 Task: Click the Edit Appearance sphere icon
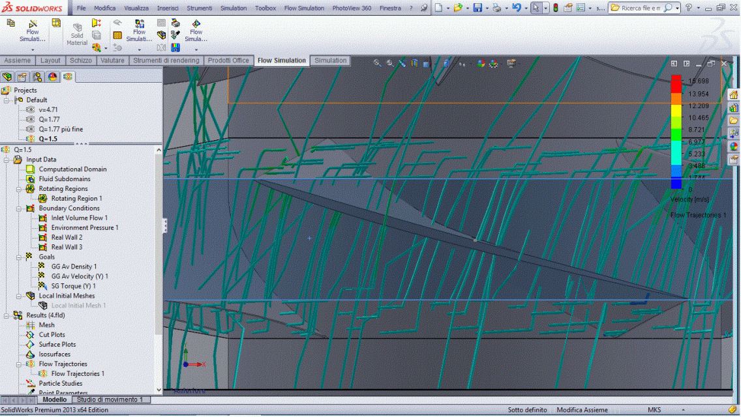pos(481,63)
